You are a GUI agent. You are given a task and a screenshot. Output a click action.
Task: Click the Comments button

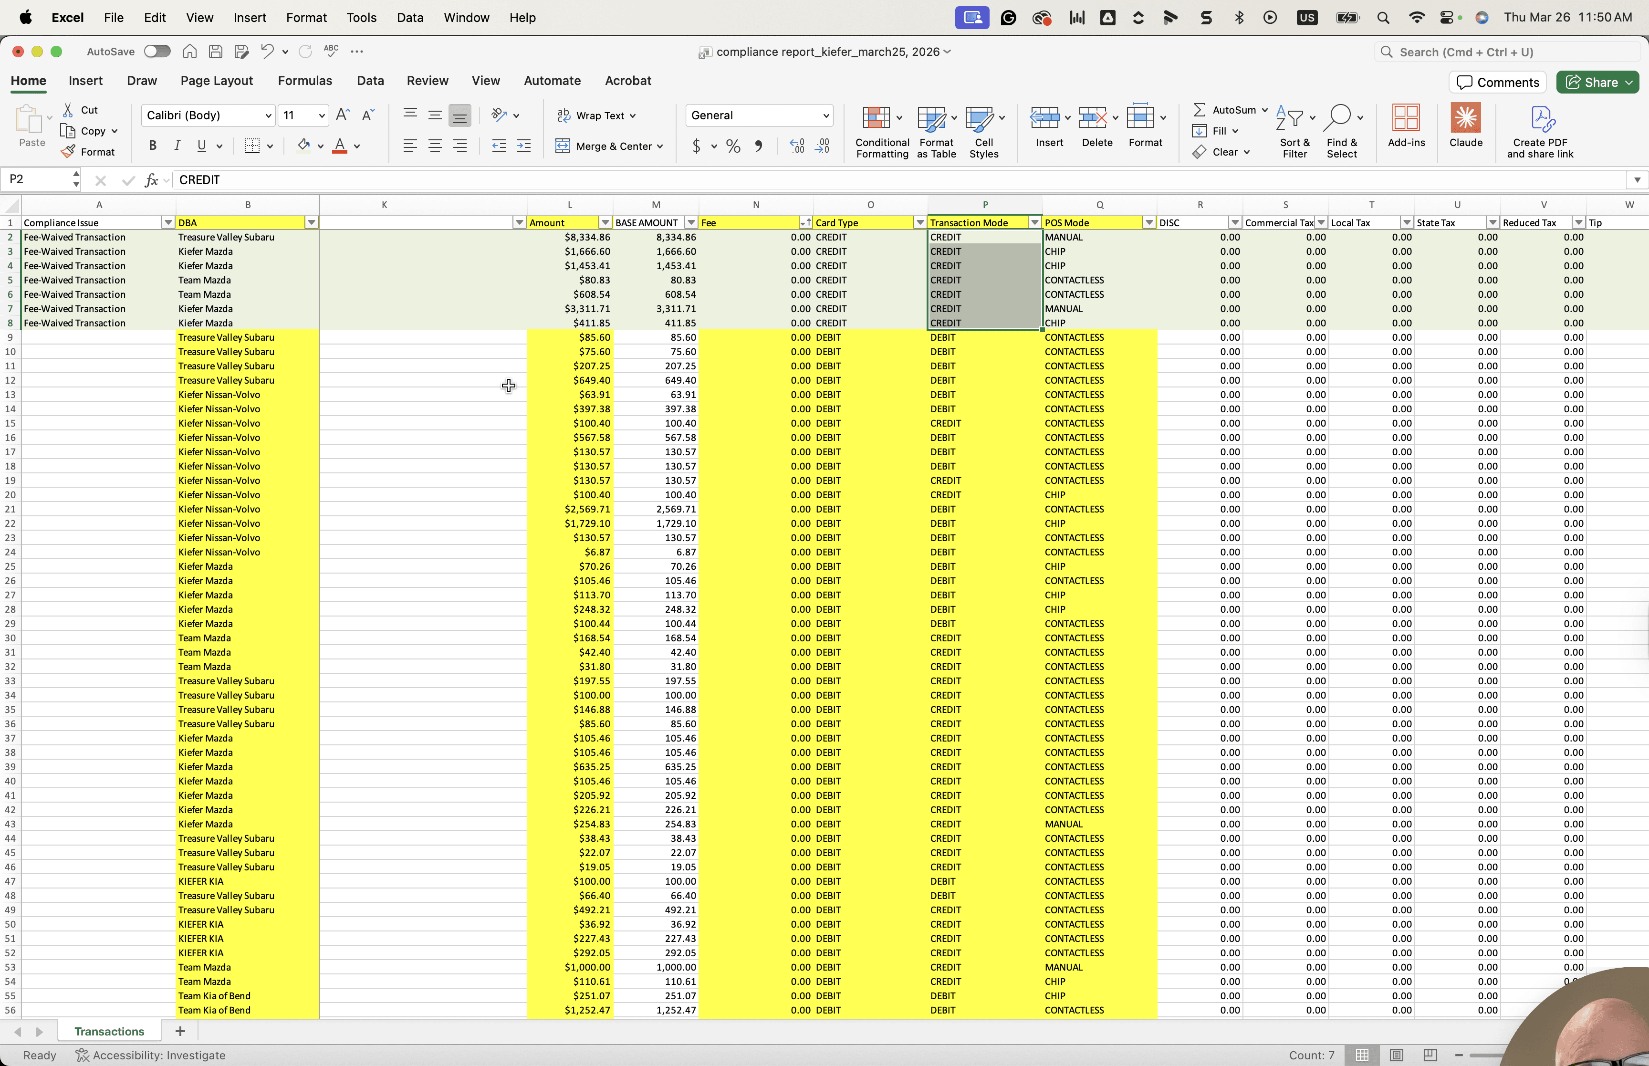(x=1497, y=83)
